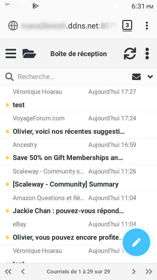Toggle unread dot on Scaleway Summary message

coord(7,184)
